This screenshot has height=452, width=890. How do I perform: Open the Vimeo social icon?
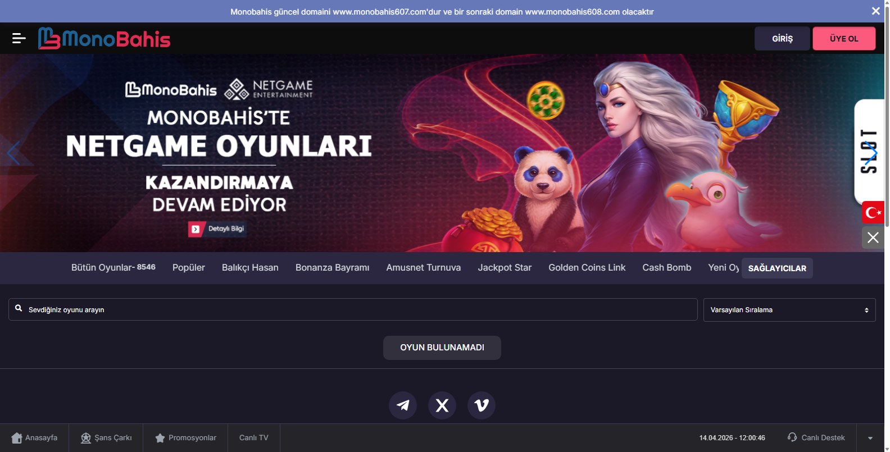(482, 405)
